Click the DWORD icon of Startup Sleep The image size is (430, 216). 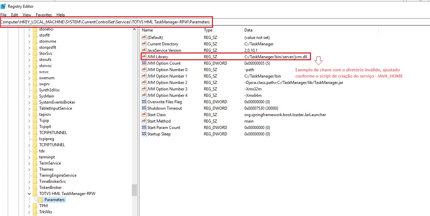point(144,134)
